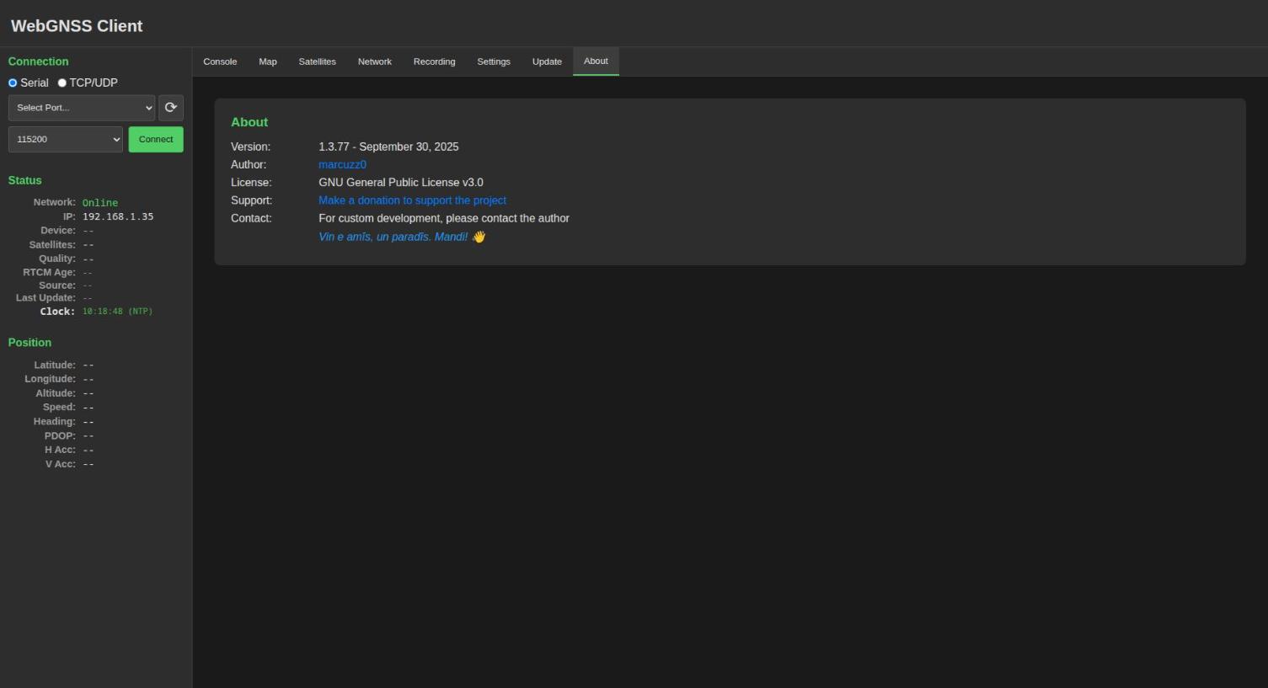Click the About panel heading

coord(249,122)
